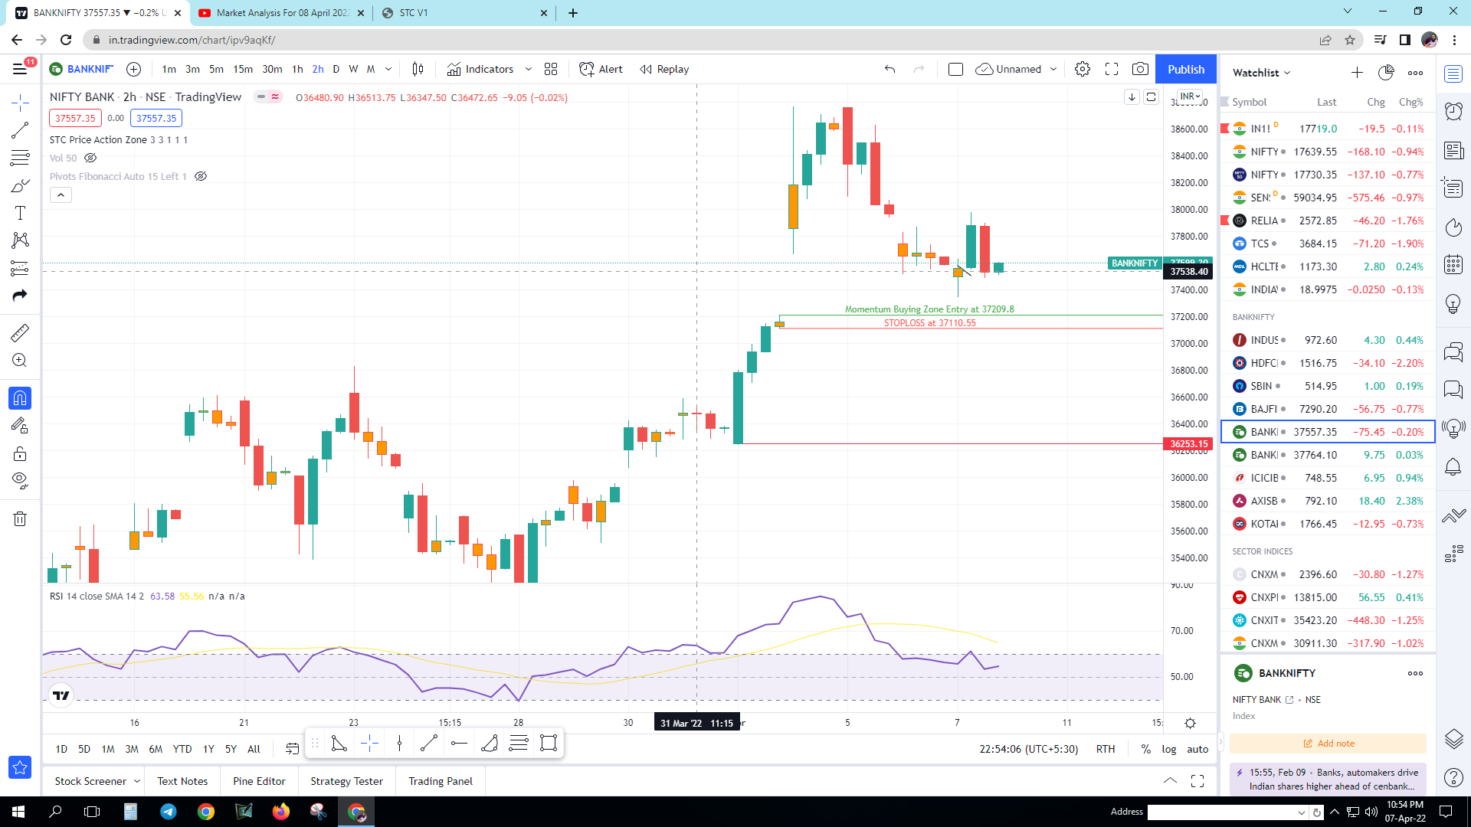This screenshot has height=827, width=1471.
Task: Select the 1h timeframe
Action: (x=297, y=69)
